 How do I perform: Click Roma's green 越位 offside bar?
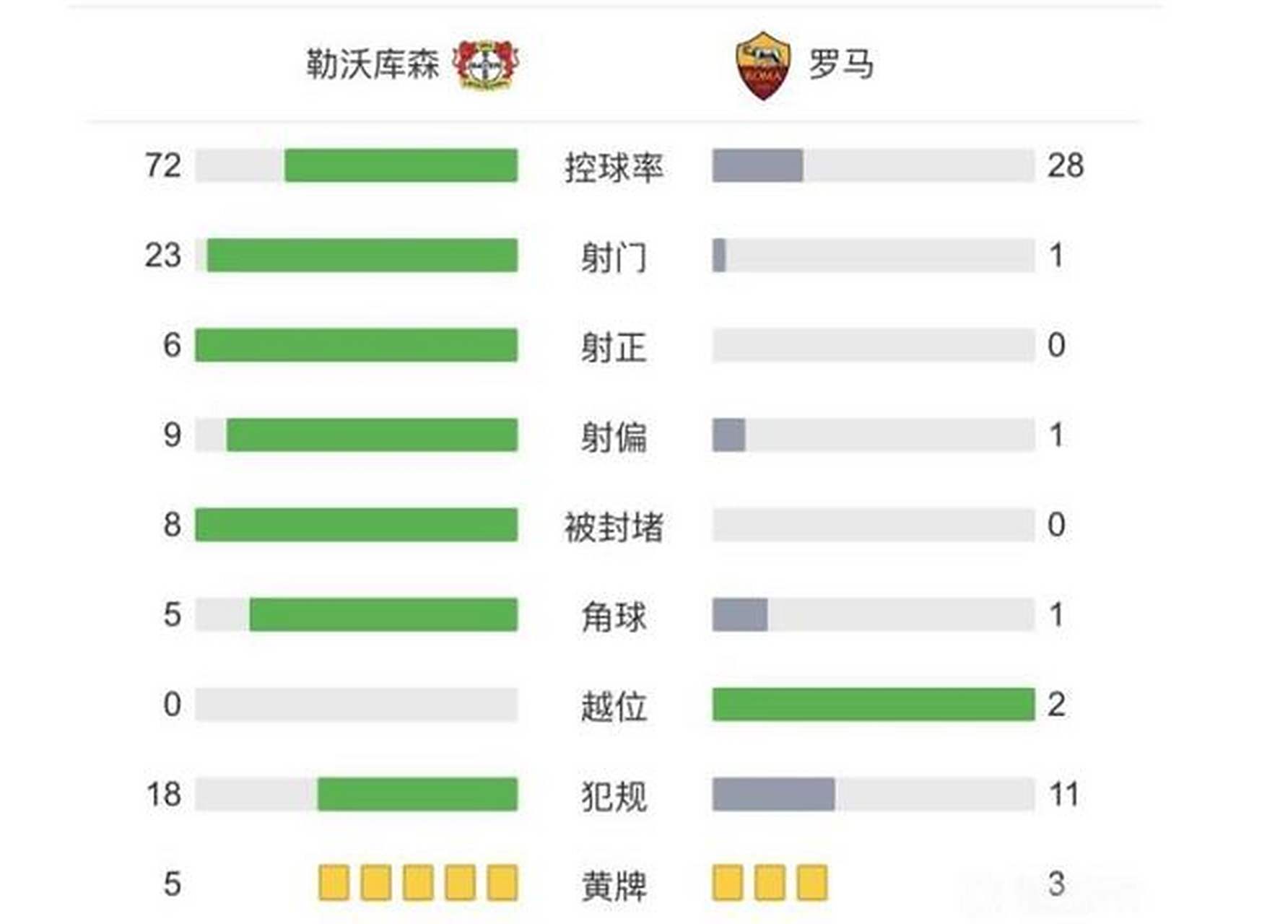pyautogui.click(x=873, y=705)
